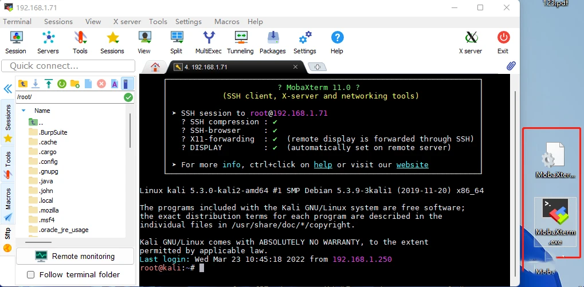Click the SFTP upload to folder icon

49,84
